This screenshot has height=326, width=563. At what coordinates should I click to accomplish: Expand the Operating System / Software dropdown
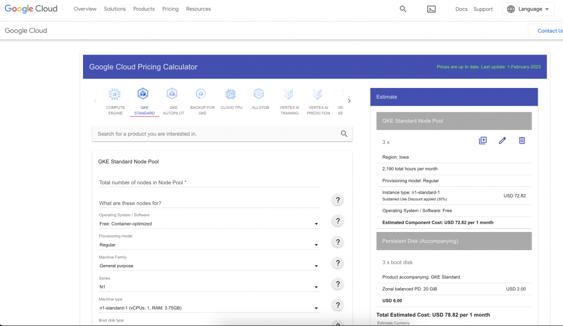[x=209, y=224]
